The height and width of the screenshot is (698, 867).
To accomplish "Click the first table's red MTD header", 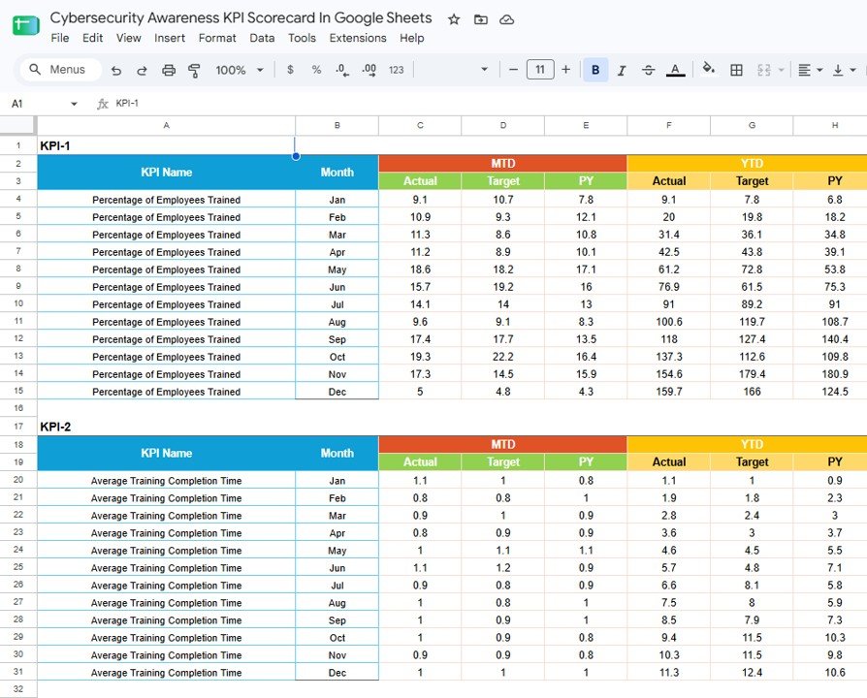I will (502, 164).
